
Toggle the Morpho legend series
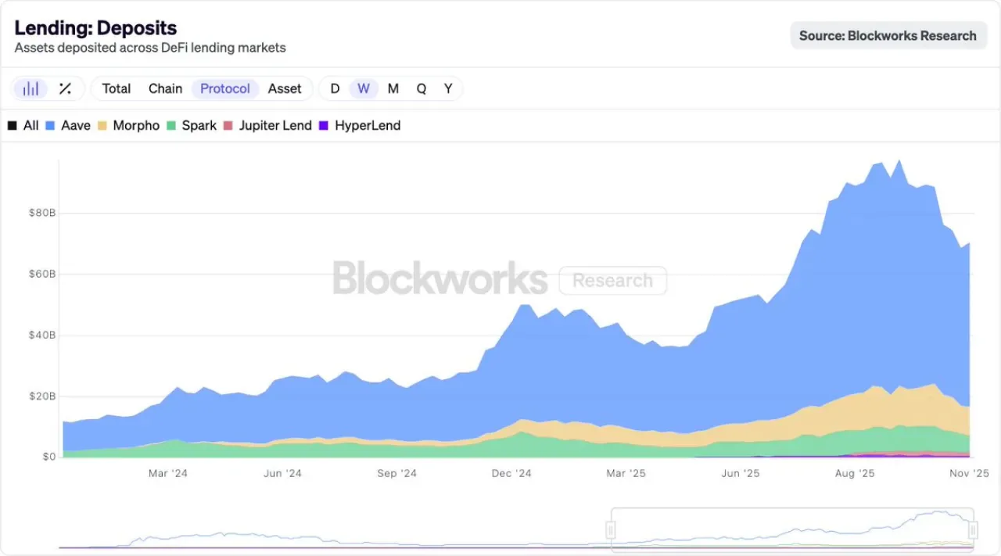coord(128,125)
